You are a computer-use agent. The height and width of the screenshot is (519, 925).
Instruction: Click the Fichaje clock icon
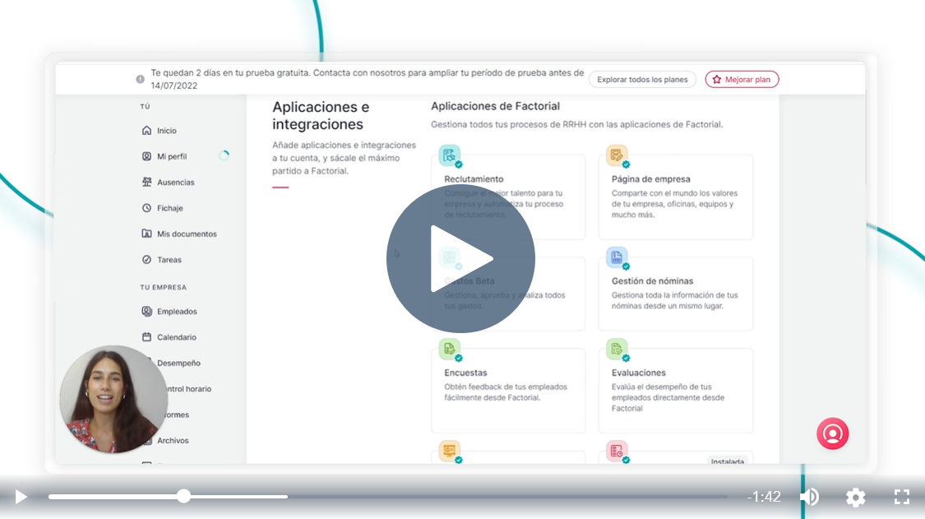pos(147,208)
